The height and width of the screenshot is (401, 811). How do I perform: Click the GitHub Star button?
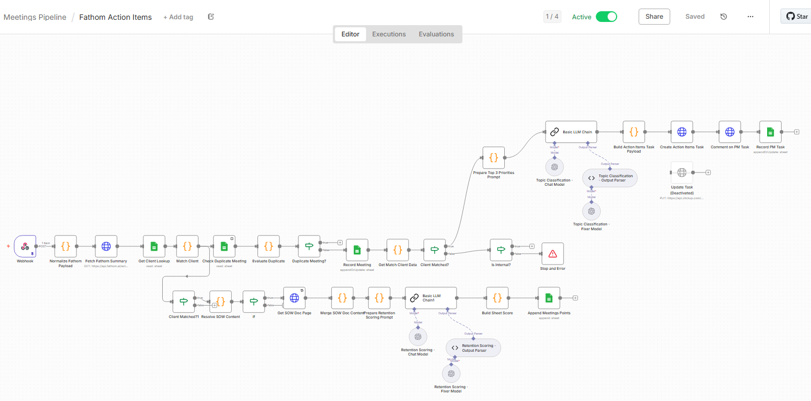[797, 17]
